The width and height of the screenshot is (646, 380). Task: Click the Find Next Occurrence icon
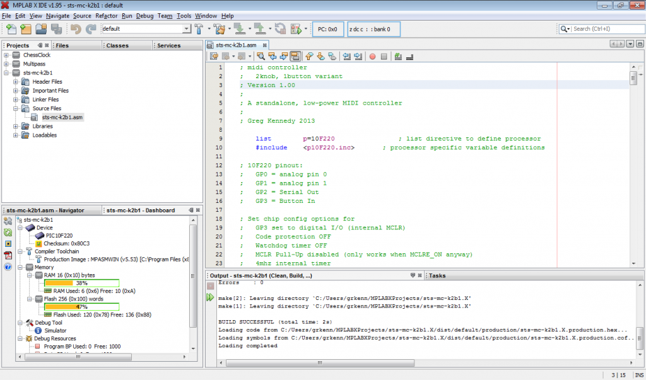pos(284,57)
